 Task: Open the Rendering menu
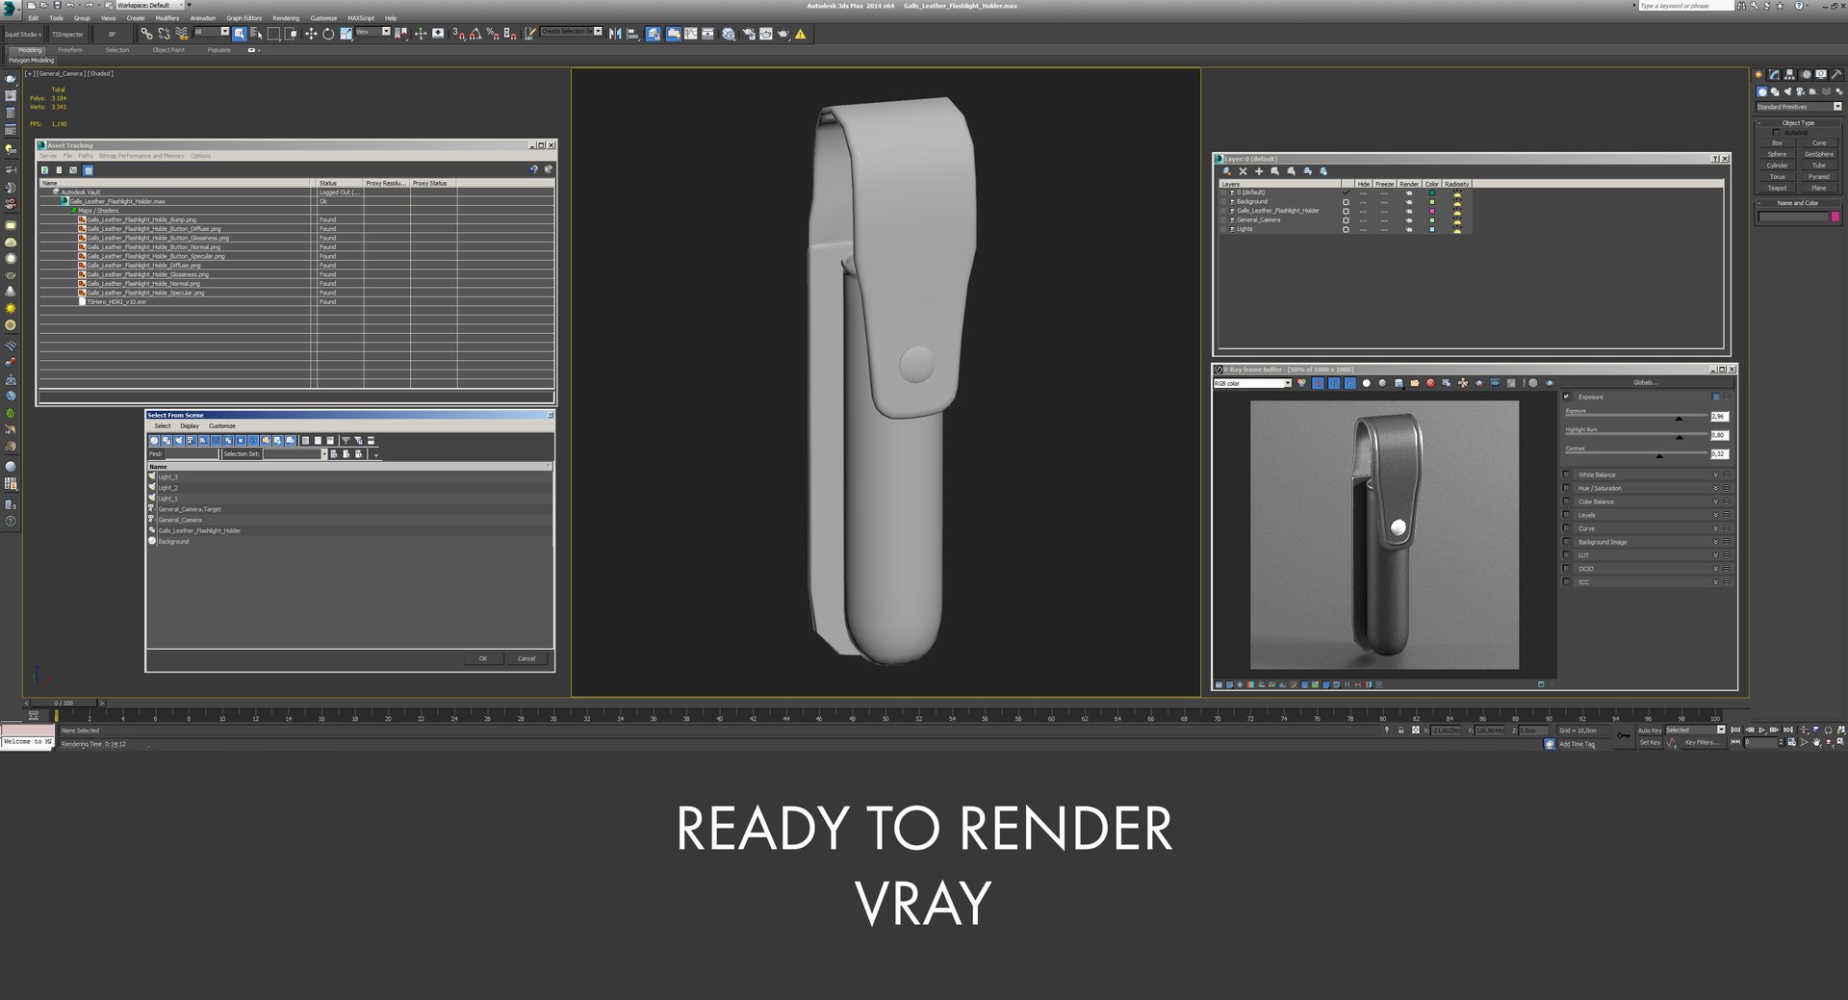pos(286,18)
